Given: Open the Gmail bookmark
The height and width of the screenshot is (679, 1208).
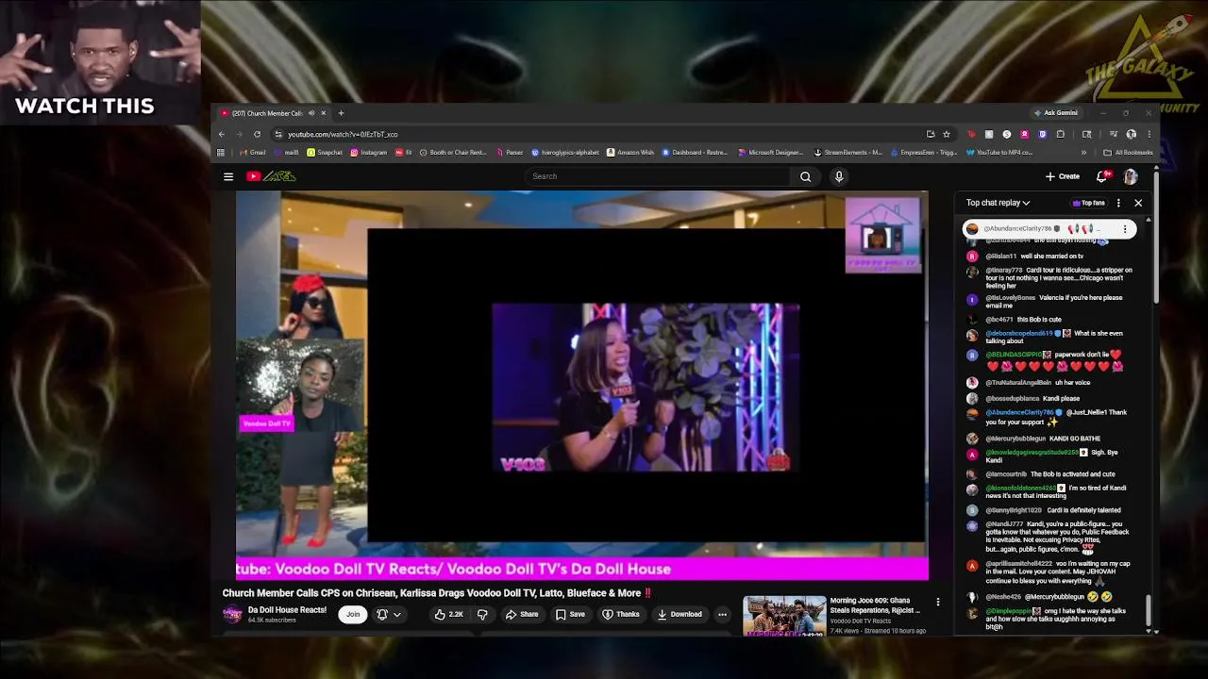Looking at the screenshot, I should pos(253,152).
